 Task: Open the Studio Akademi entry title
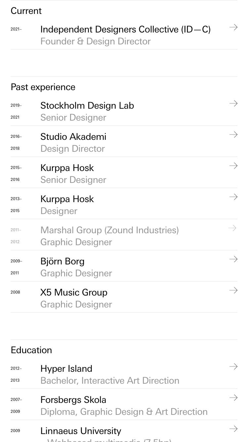(73, 137)
